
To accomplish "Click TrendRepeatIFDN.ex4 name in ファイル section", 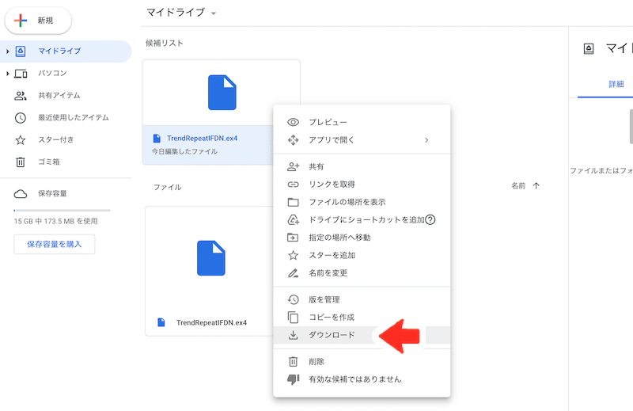I will (211, 322).
